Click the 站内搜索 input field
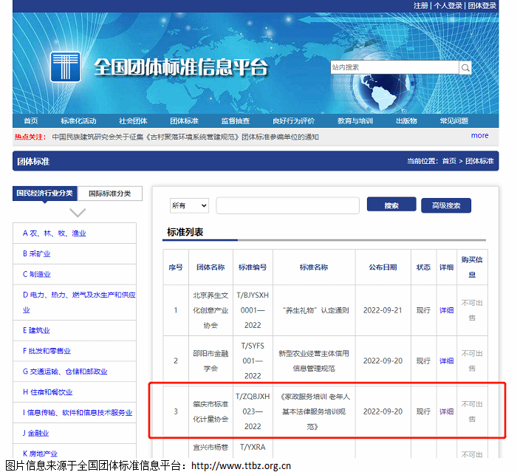The image size is (517, 472). click(x=394, y=67)
